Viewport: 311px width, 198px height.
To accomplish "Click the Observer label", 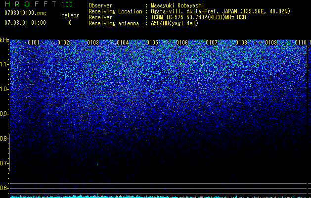I will click(x=100, y=5).
